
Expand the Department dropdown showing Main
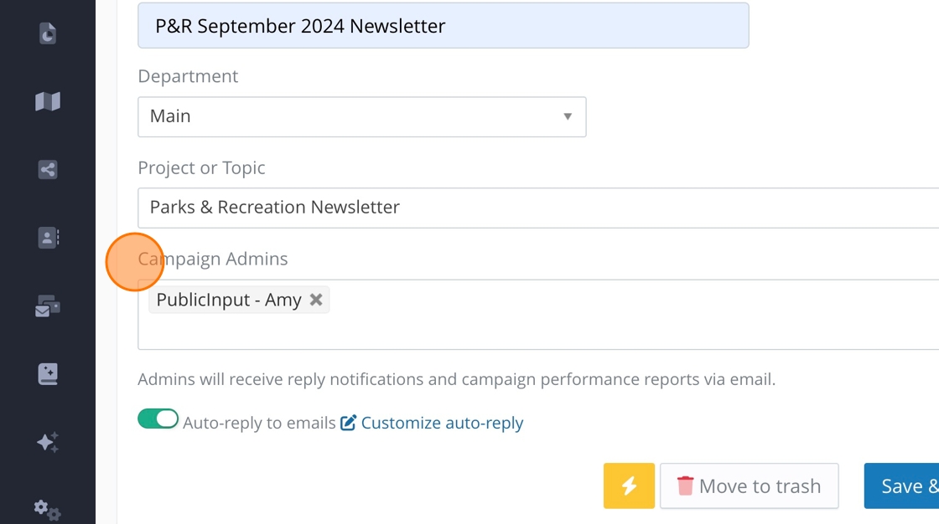[361, 116]
